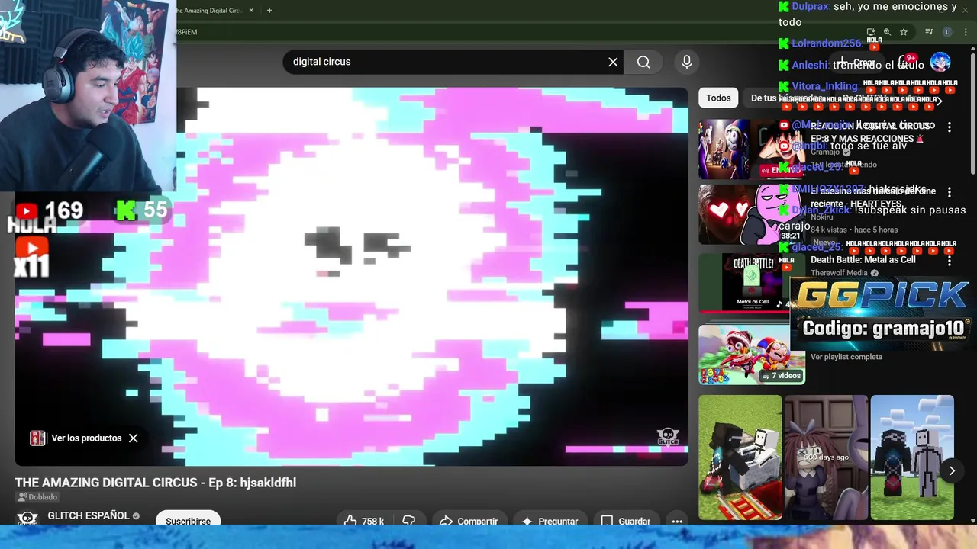Image resolution: width=977 pixels, height=549 pixels.
Task: Open the middle Shorts with brown-haired girl
Action: pos(826,457)
